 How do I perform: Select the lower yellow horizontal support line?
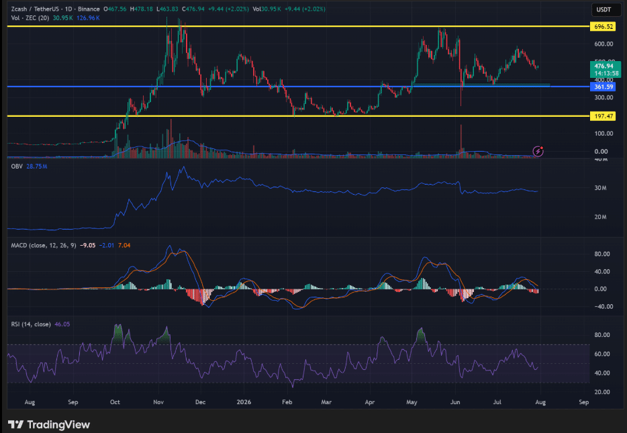coord(298,116)
